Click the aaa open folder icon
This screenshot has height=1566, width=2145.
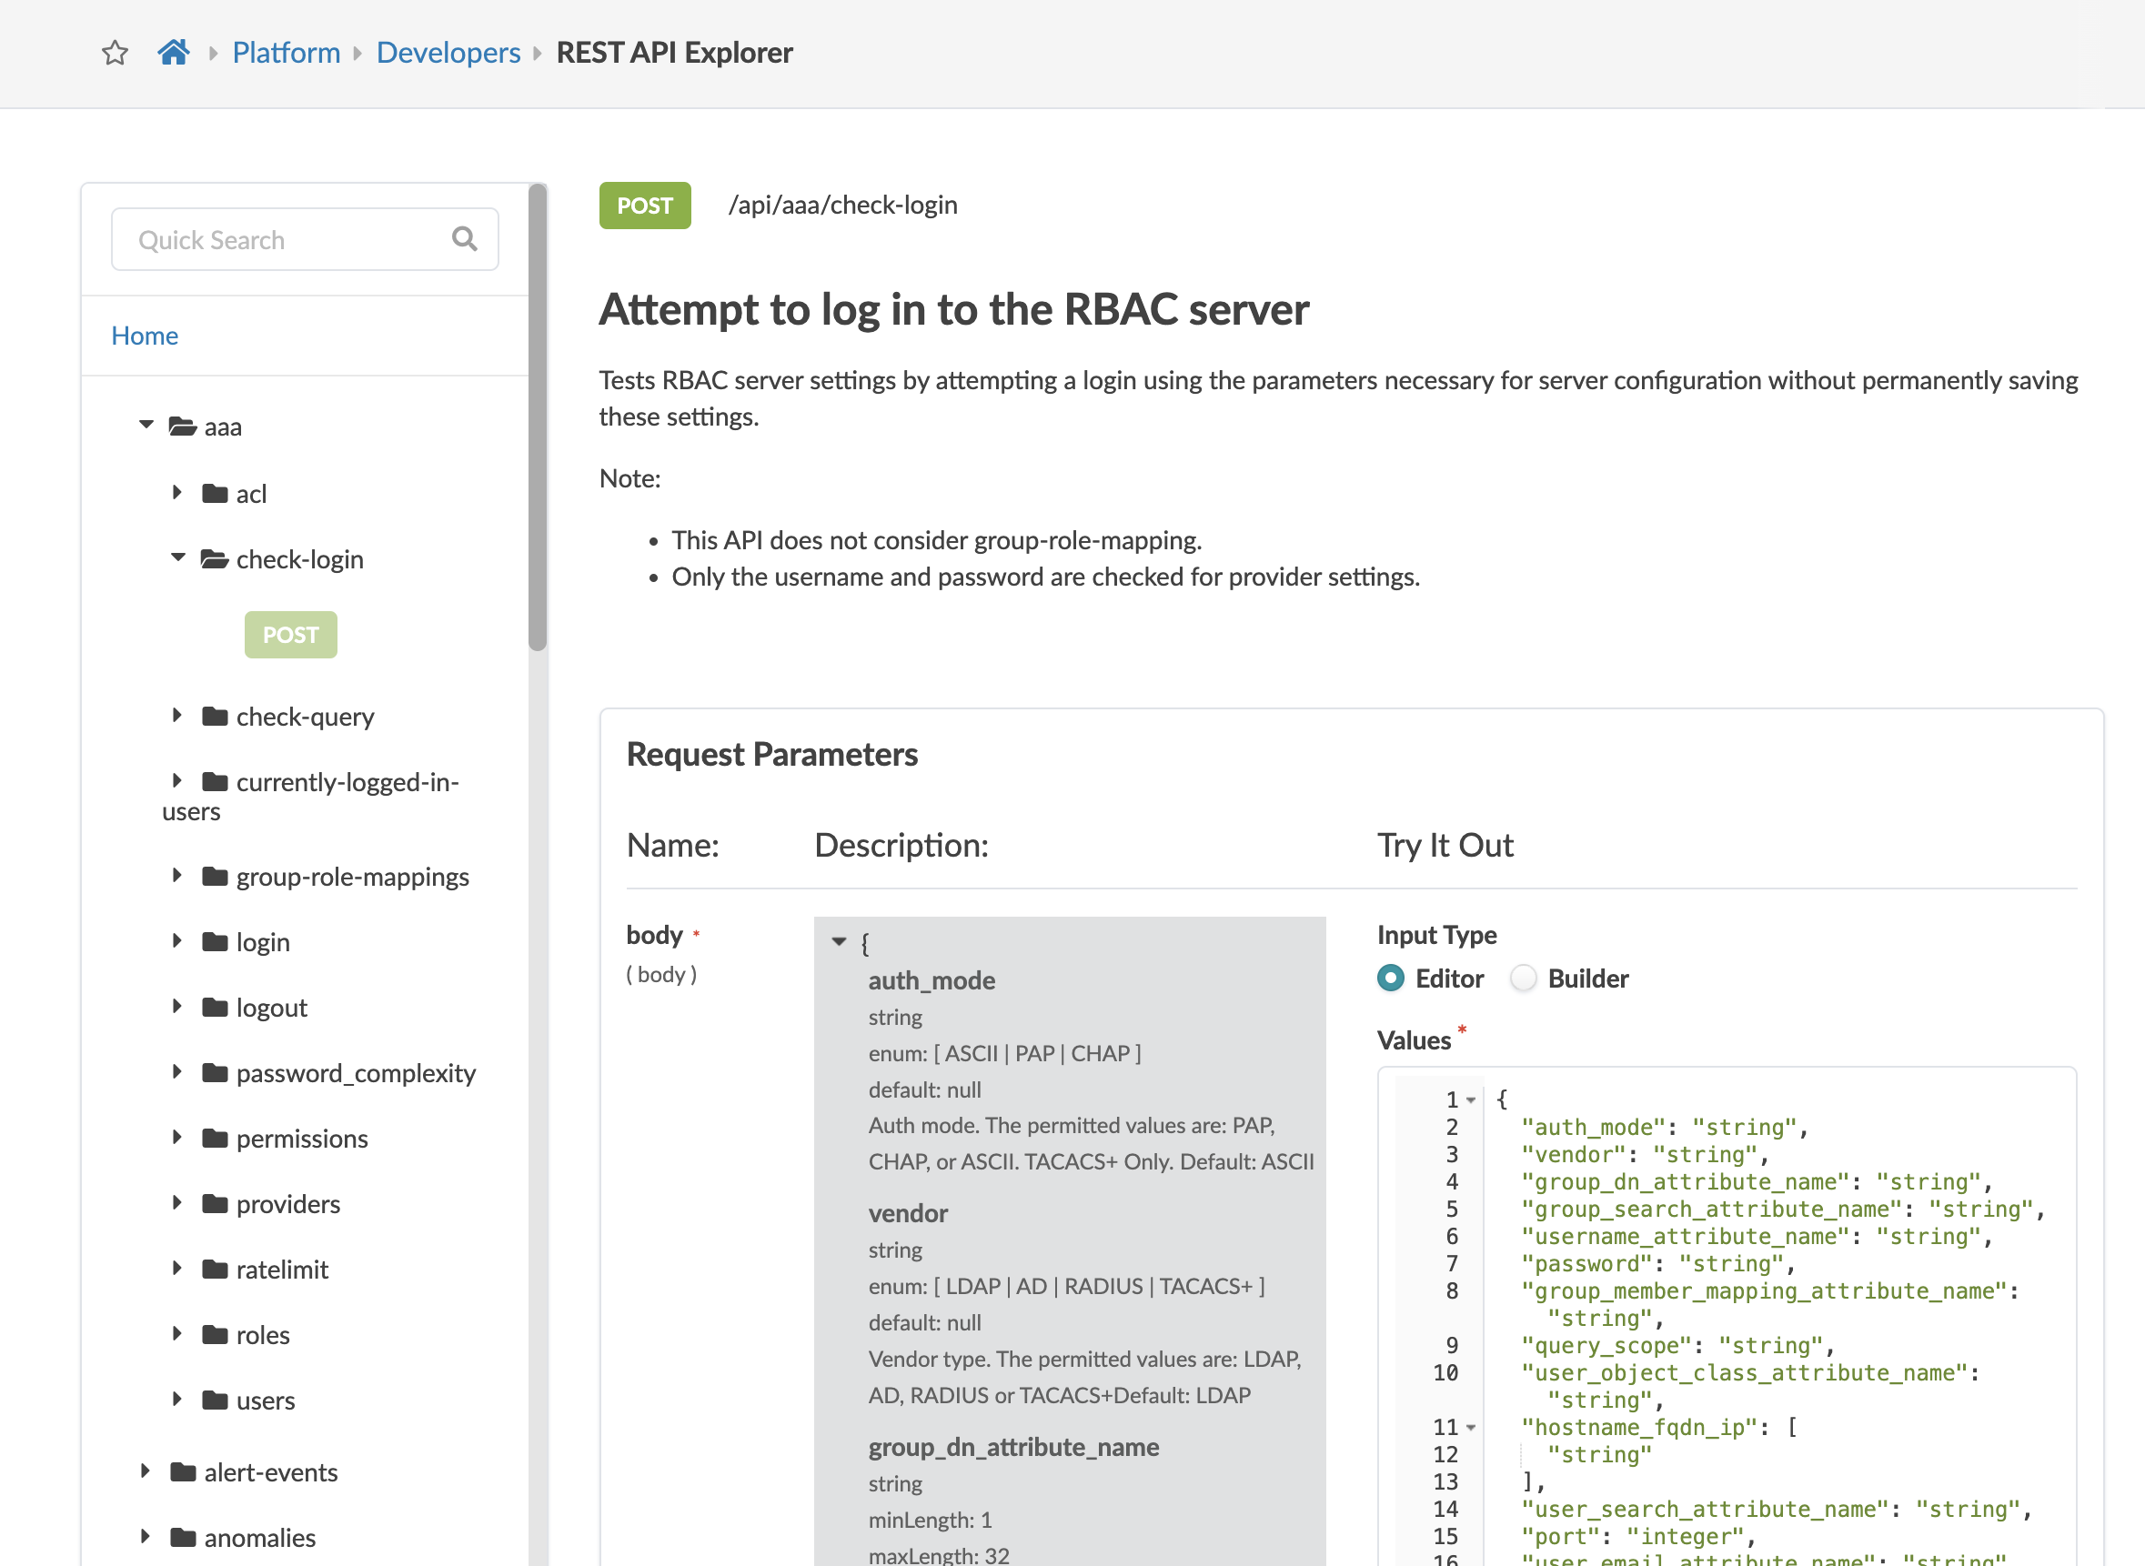pyautogui.click(x=182, y=427)
